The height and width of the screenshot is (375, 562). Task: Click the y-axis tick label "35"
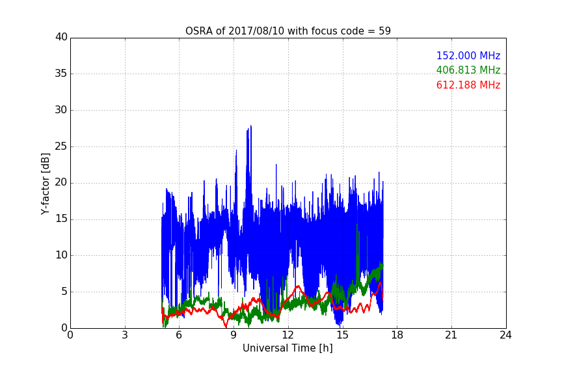tap(61, 74)
